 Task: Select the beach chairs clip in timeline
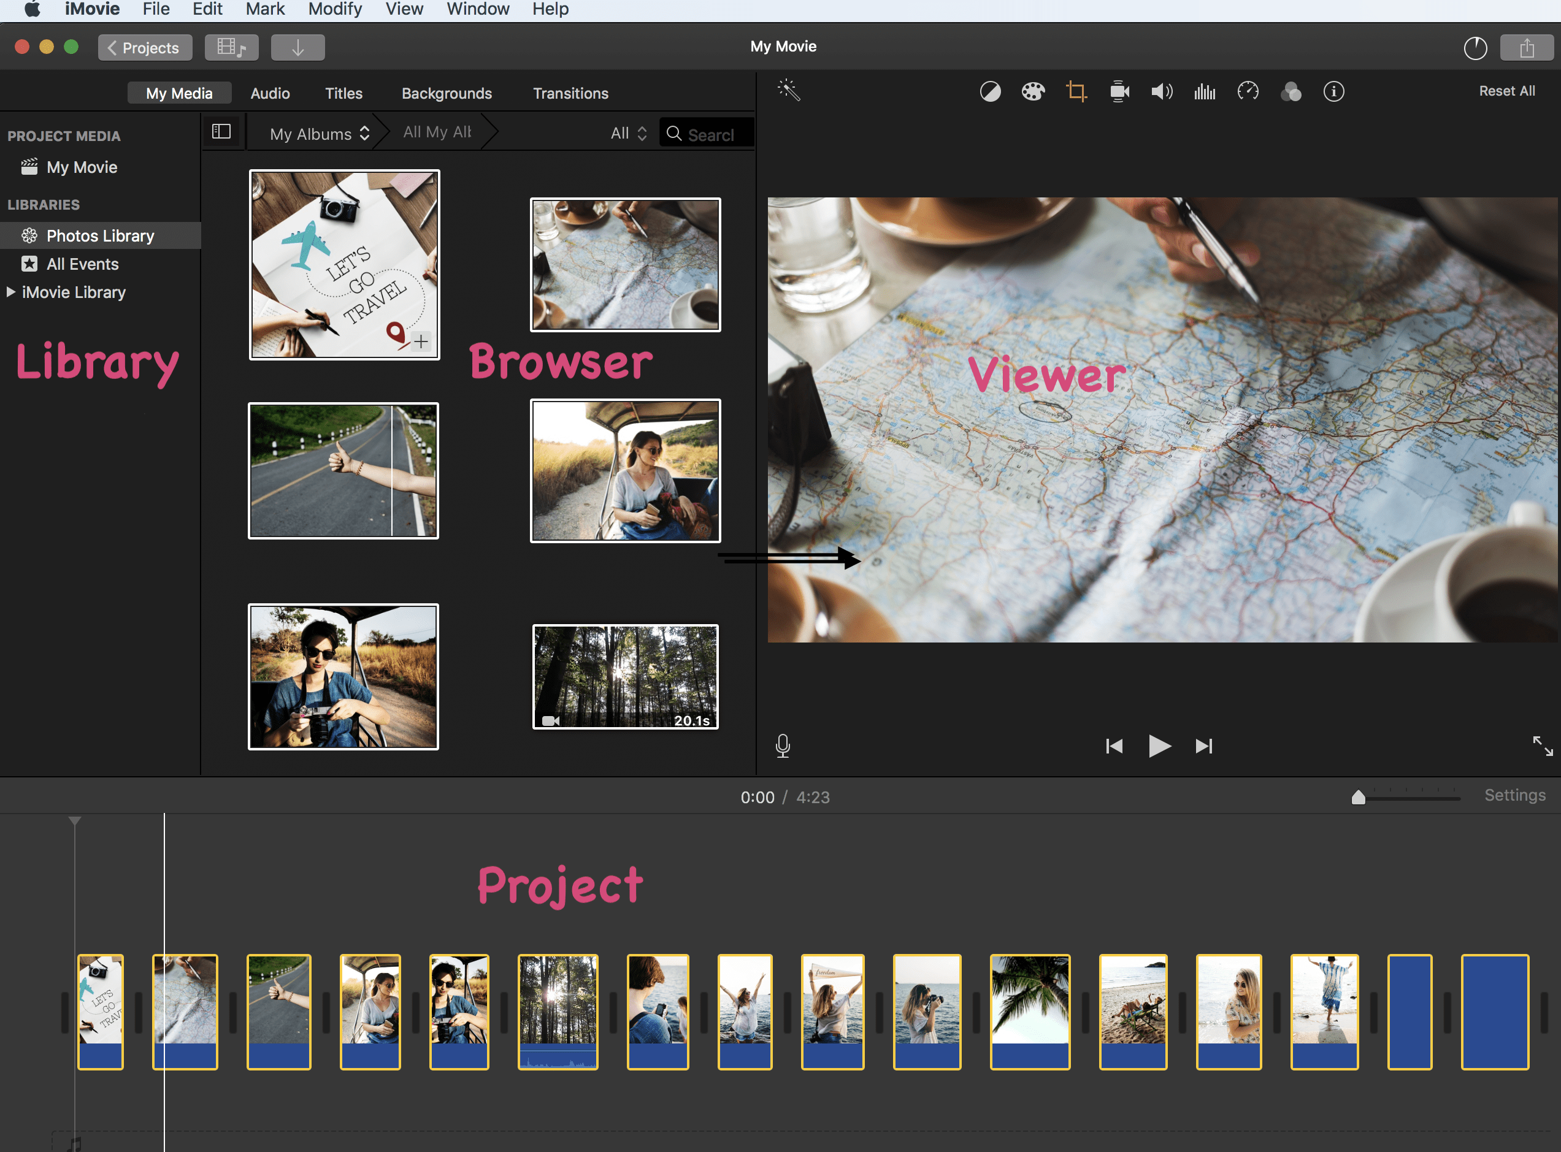1133,1012
